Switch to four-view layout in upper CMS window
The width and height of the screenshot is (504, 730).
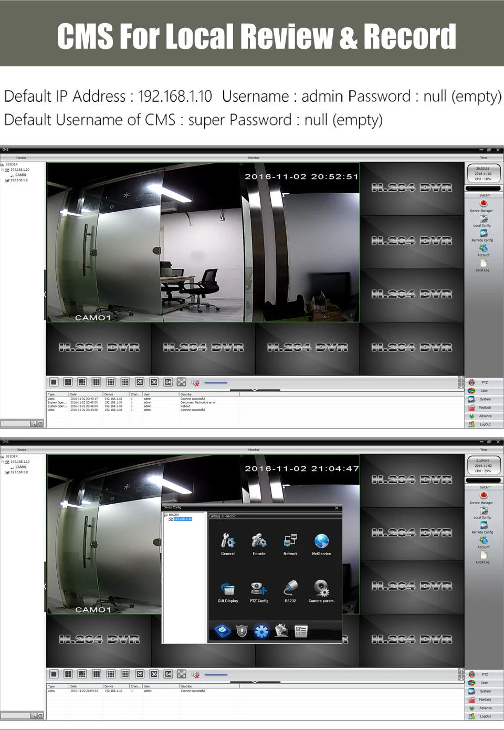coord(68,382)
